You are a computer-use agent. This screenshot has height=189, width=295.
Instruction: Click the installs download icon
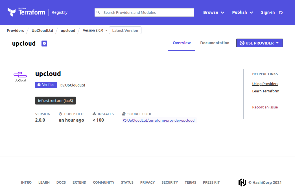(94, 114)
